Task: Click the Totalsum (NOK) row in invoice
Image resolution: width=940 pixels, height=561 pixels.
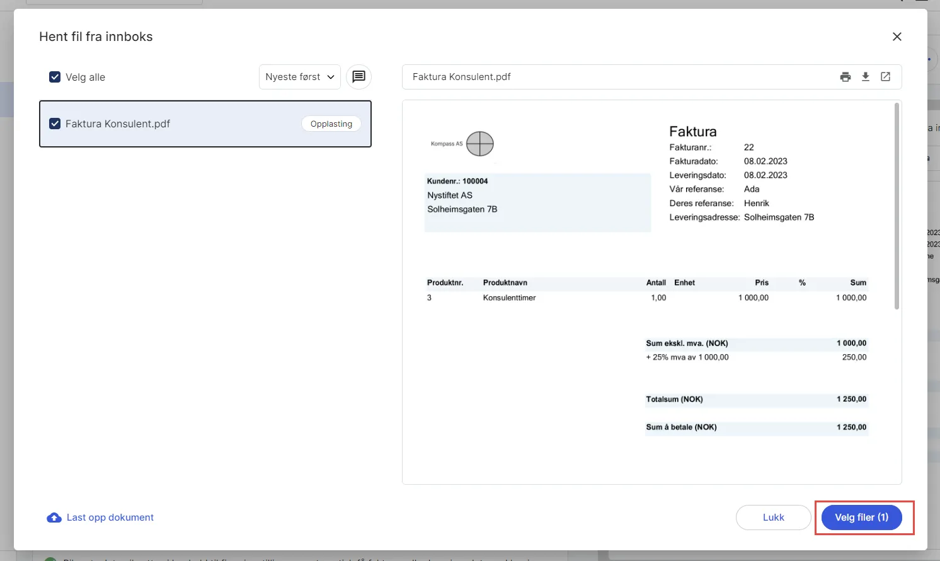Action: 757,399
